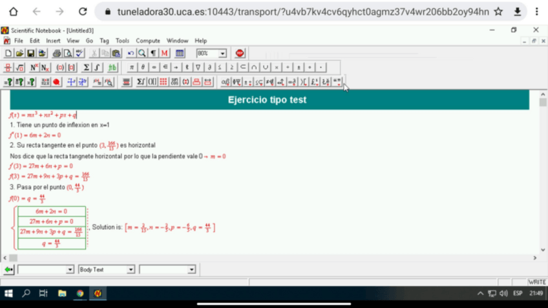Insert round parentheses brackets

(60, 67)
